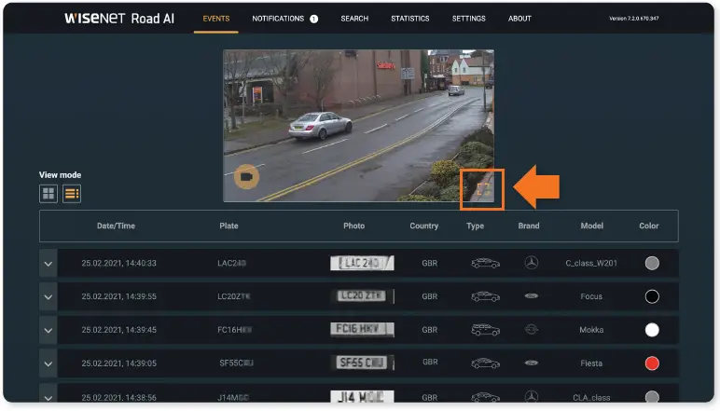Open the ABOUT tab

tap(519, 19)
